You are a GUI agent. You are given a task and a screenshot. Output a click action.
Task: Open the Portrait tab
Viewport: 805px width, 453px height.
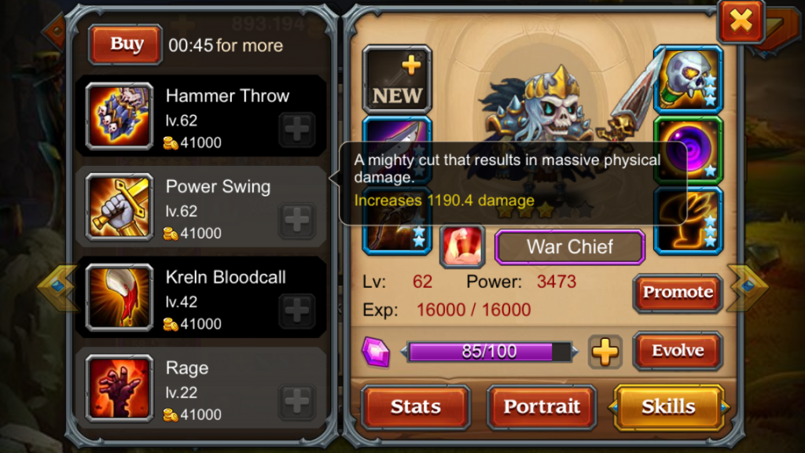click(542, 407)
